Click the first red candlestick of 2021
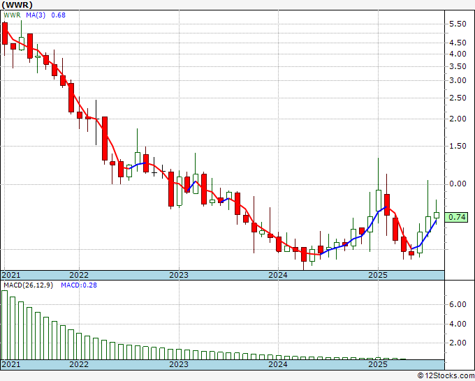 click(x=5, y=33)
